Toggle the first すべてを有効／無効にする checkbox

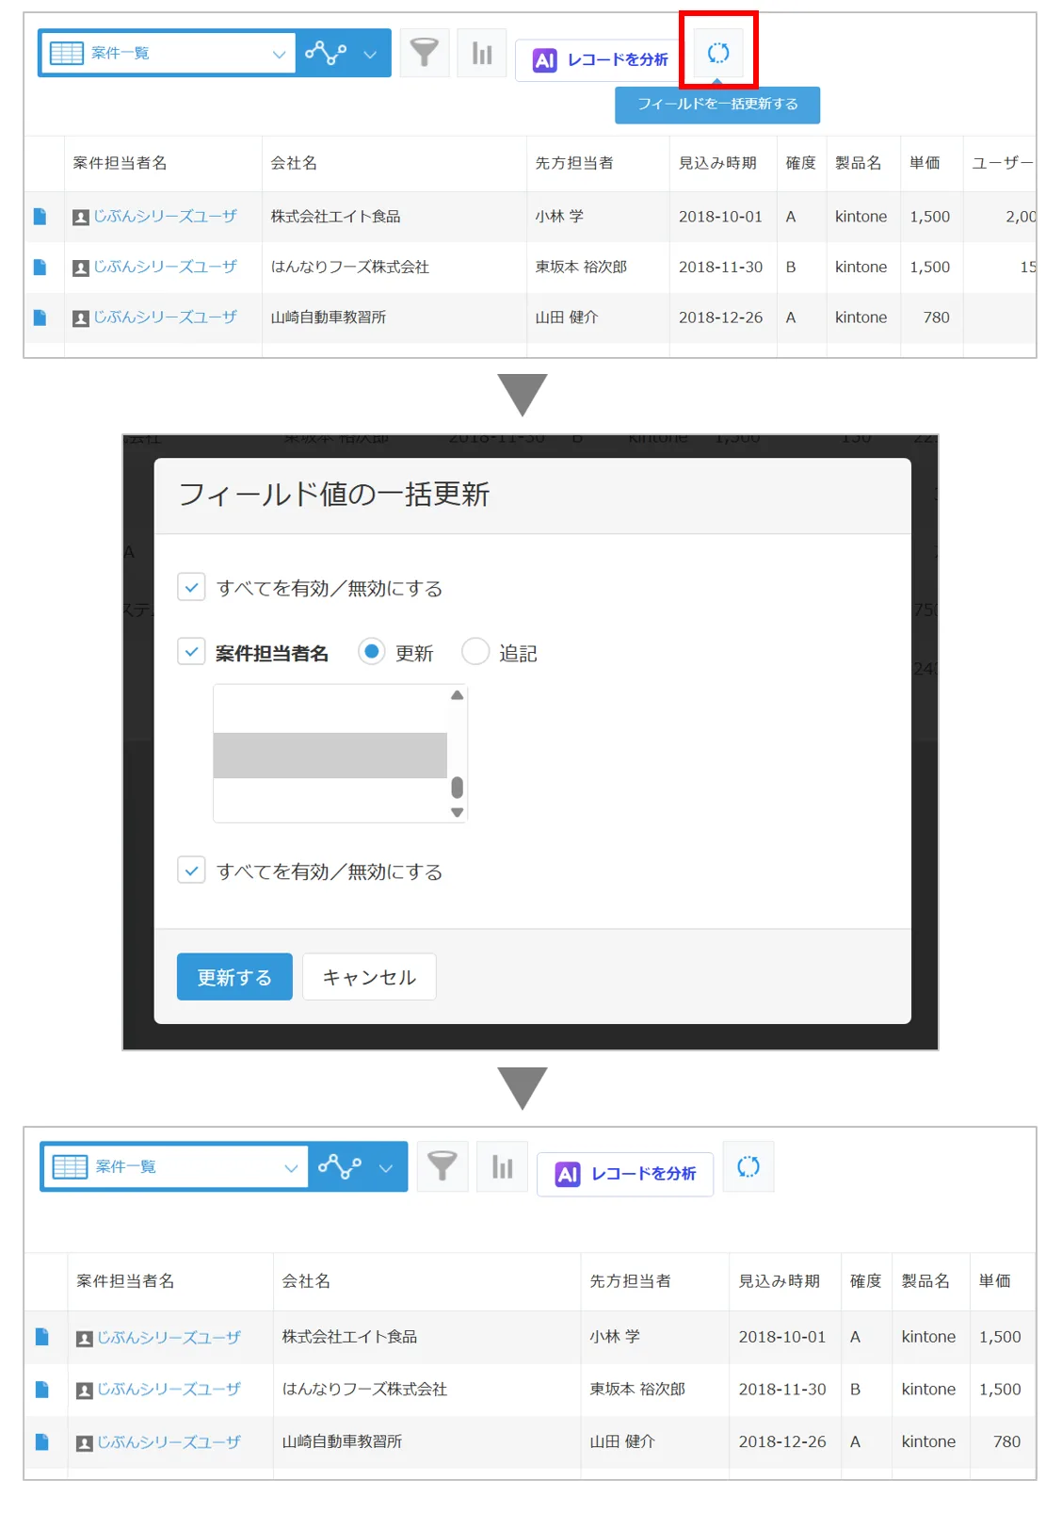[x=191, y=587]
